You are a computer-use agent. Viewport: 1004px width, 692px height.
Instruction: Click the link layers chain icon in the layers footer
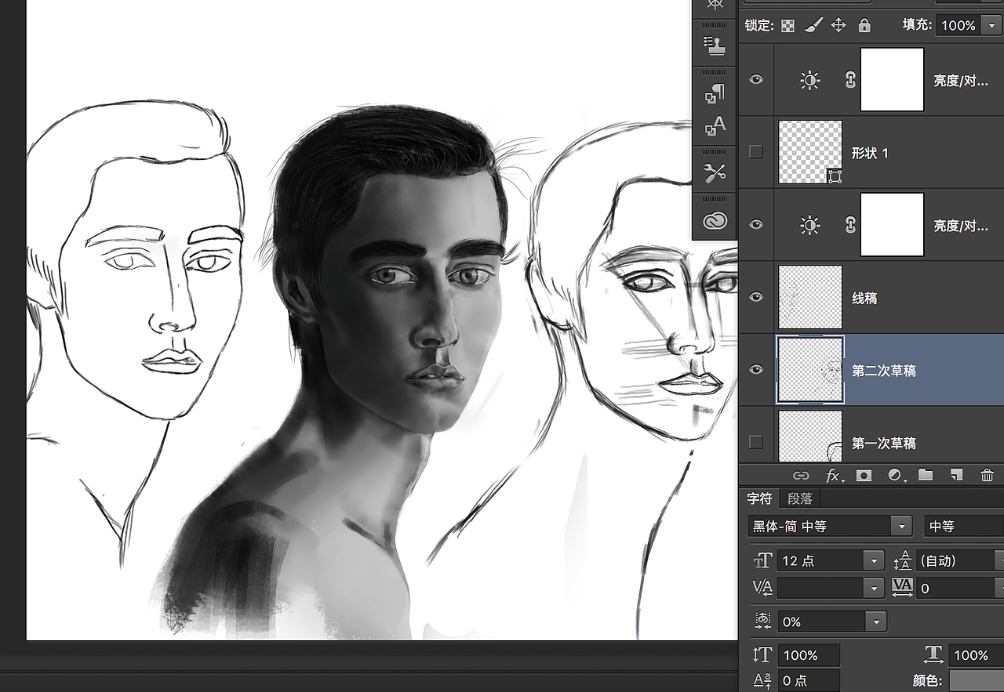801,475
